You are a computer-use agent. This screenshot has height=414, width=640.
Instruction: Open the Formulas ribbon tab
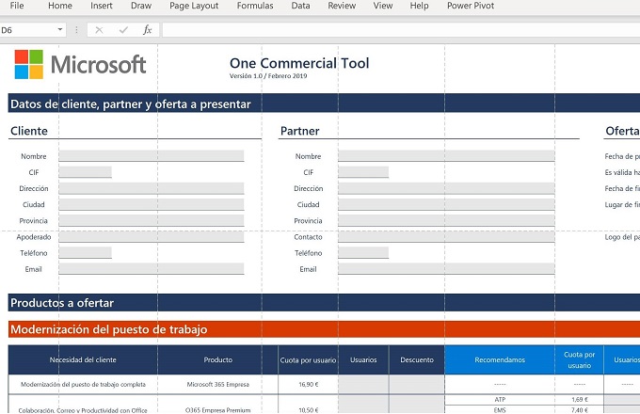[255, 6]
